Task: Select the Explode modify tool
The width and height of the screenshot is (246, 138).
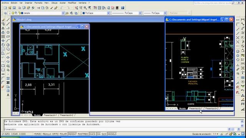Action: point(3,87)
